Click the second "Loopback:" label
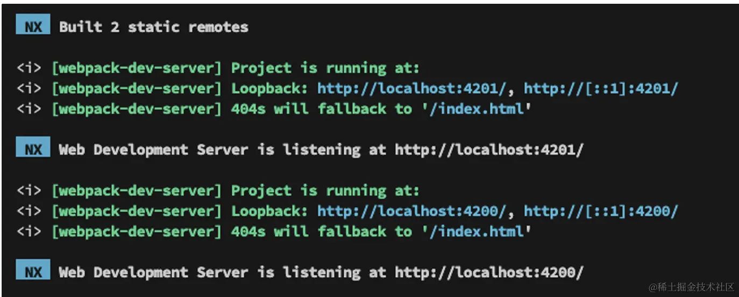 tap(269, 211)
